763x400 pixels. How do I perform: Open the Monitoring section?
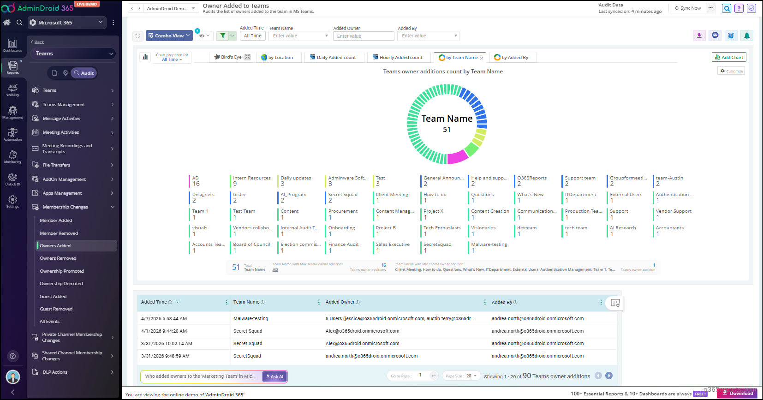point(12,157)
